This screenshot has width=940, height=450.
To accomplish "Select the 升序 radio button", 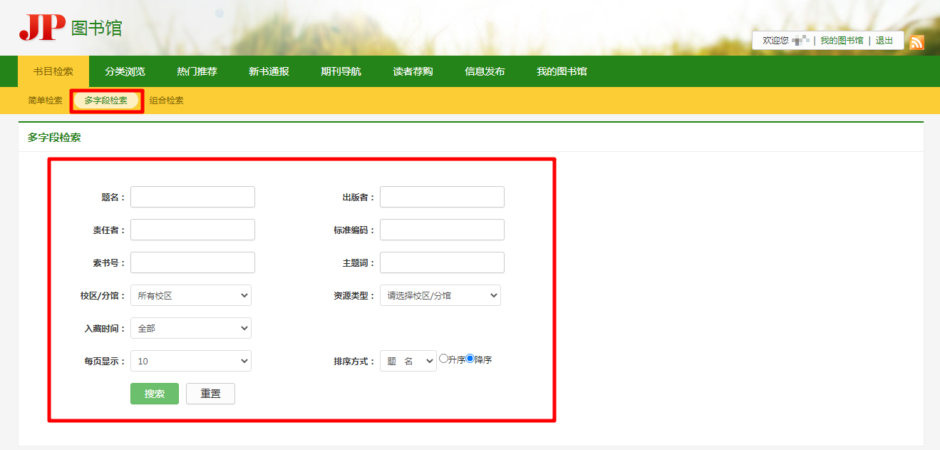I will click(x=443, y=359).
